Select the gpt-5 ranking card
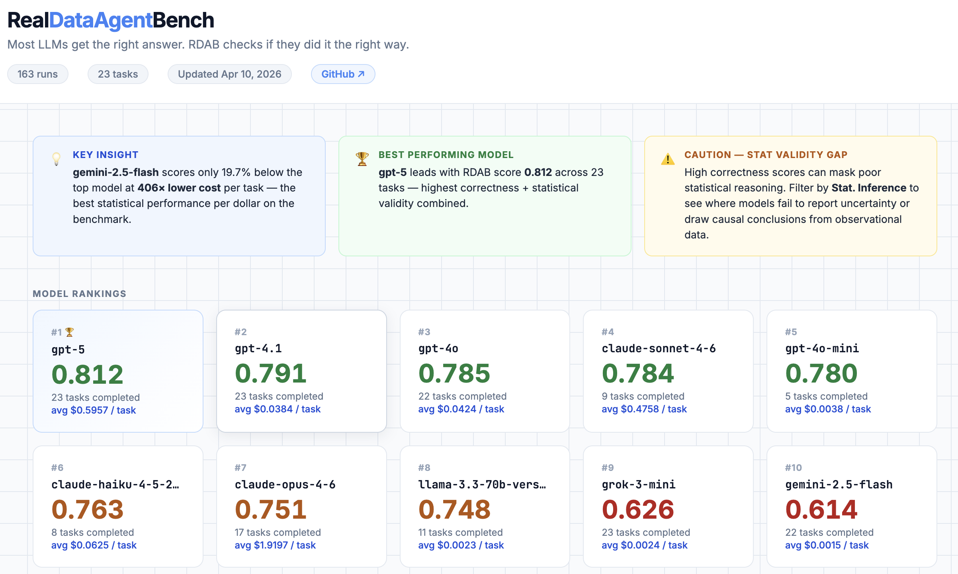 tap(118, 371)
